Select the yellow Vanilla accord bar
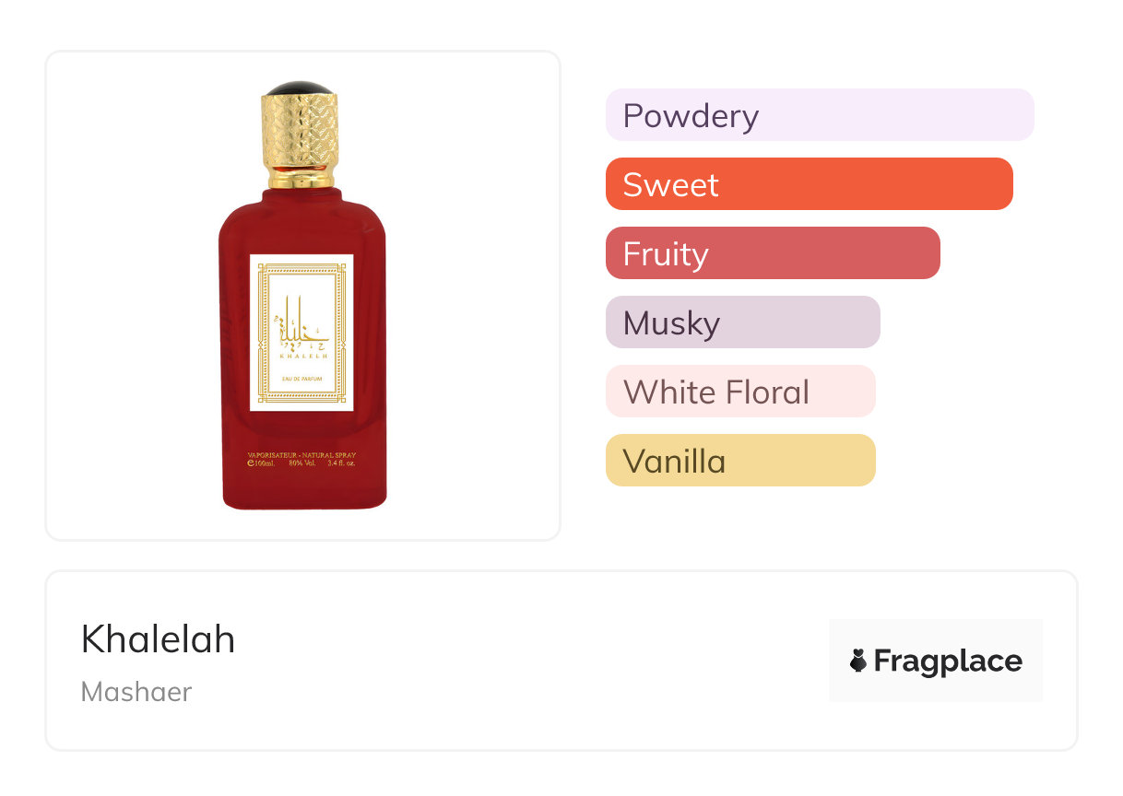Viewport: 1123px width, 796px height. [739, 461]
